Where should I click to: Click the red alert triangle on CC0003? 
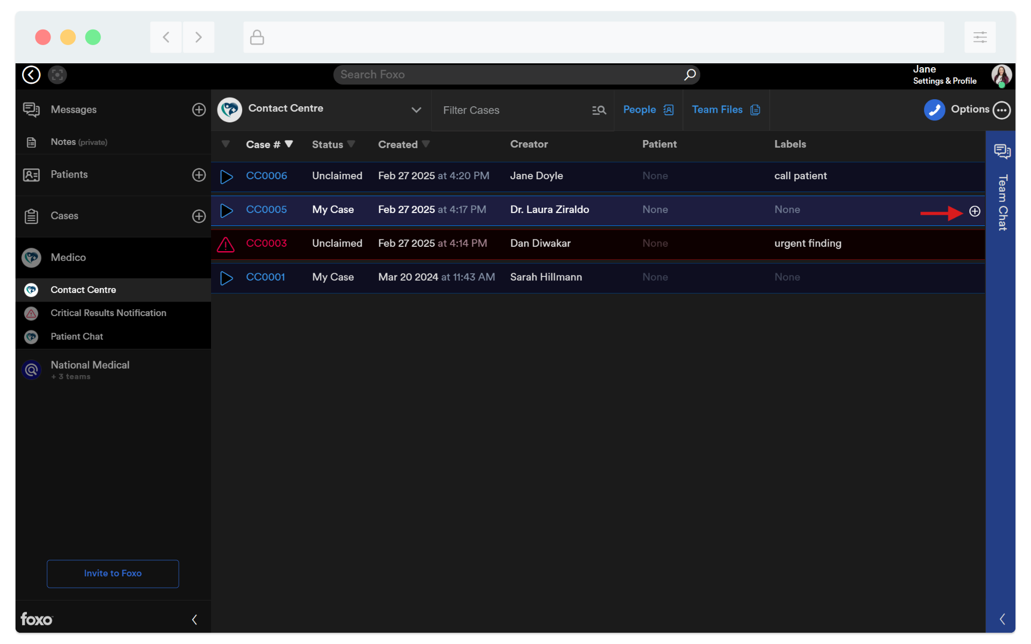[226, 244]
